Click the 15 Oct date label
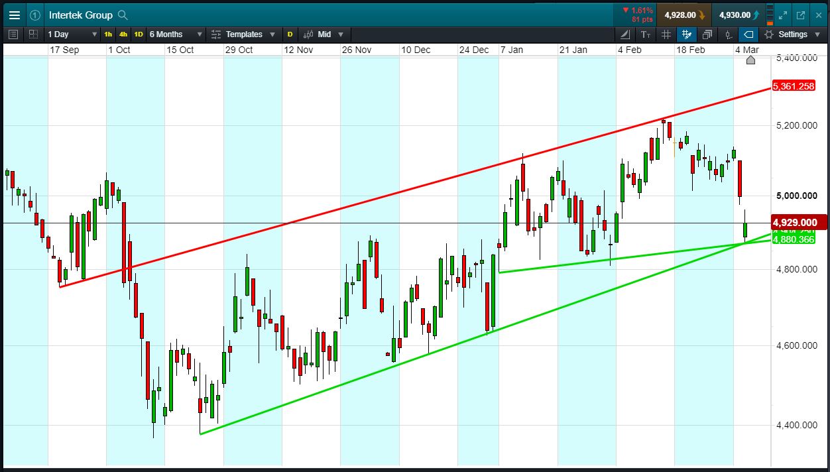 [x=180, y=50]
